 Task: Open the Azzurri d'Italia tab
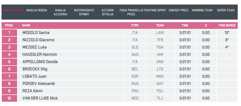pyautogui.click(x=108, y=12)
